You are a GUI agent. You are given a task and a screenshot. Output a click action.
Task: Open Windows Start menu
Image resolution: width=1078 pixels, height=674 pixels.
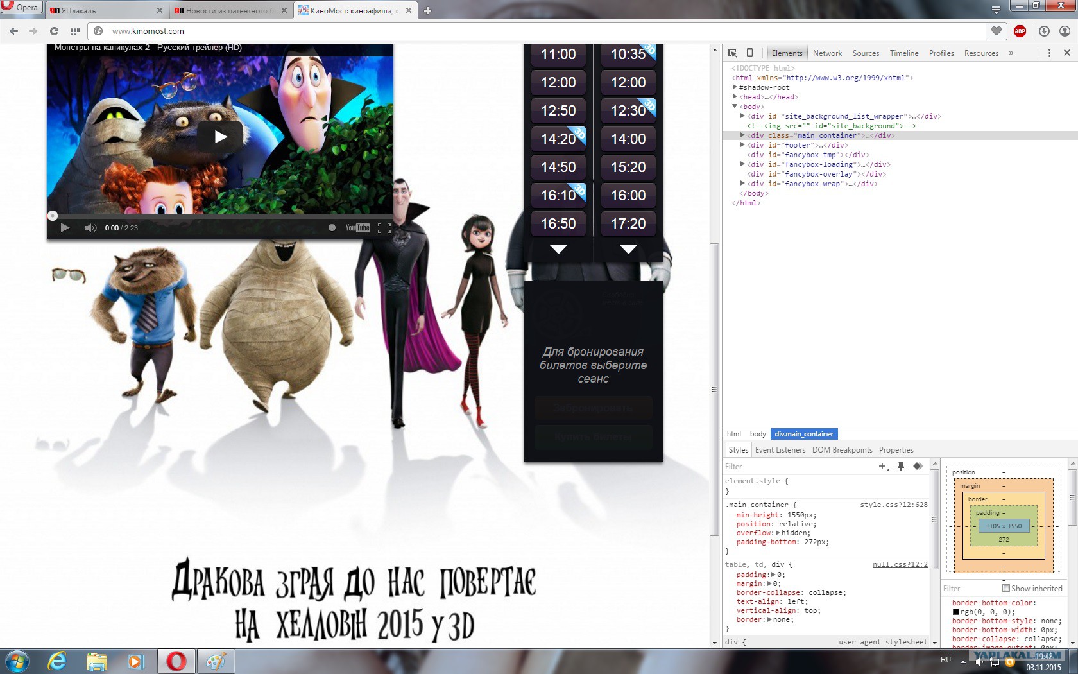coord(17,661)
